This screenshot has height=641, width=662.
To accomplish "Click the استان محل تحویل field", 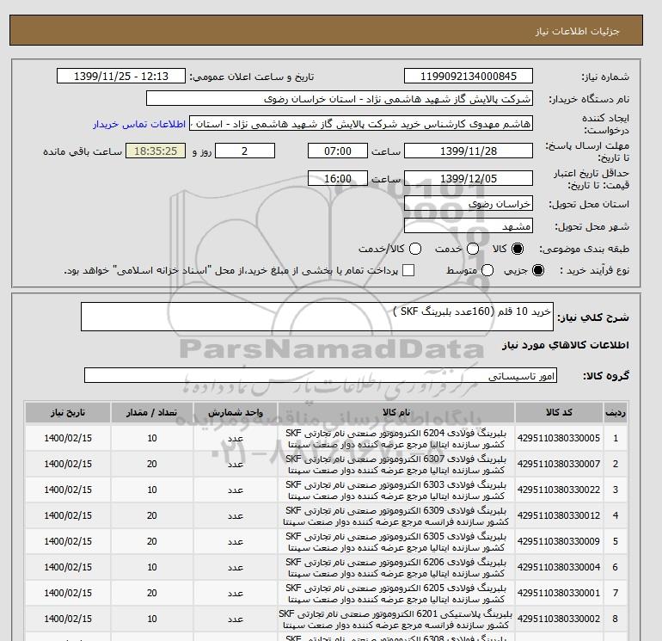I will [468, 204].
